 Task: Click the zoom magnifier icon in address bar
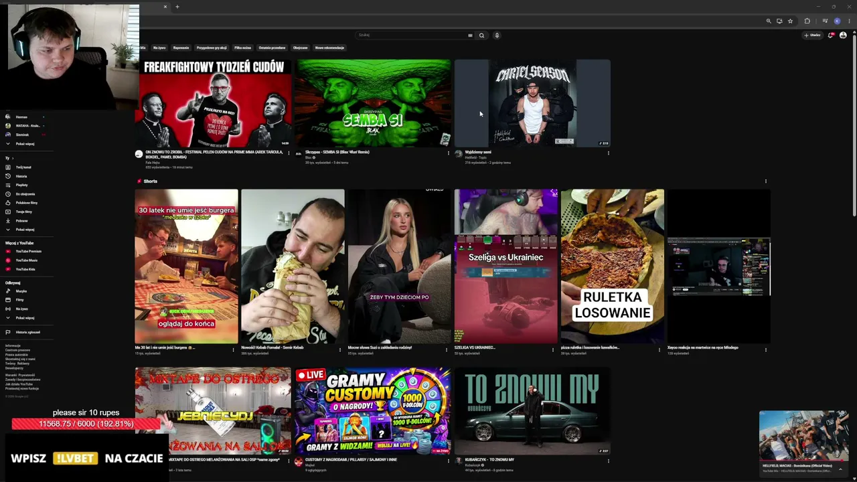(769, 21)
